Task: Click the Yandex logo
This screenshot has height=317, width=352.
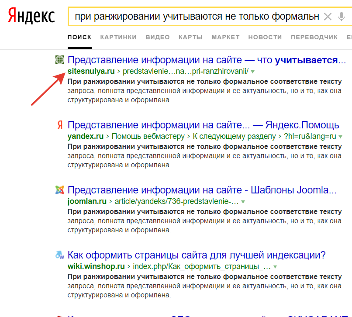Action: tap(31, 17)
